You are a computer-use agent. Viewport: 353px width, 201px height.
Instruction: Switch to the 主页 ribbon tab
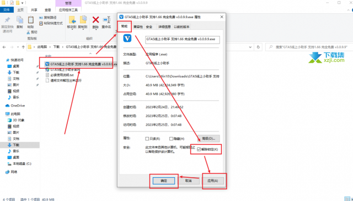20,10
